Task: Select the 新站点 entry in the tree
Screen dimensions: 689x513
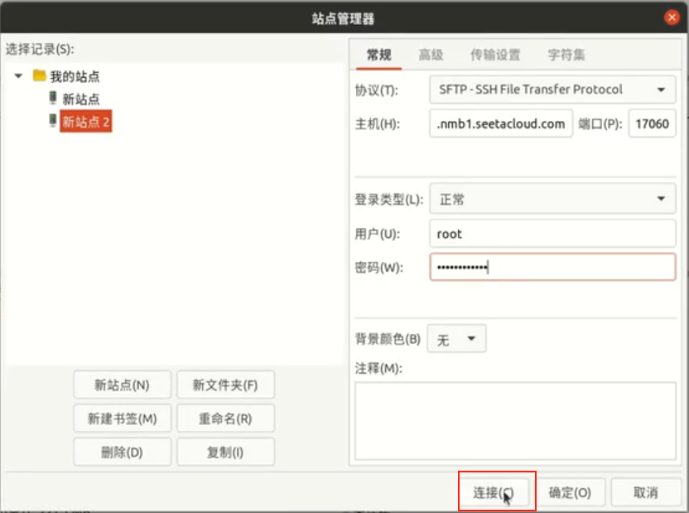Action: [81, 99]
